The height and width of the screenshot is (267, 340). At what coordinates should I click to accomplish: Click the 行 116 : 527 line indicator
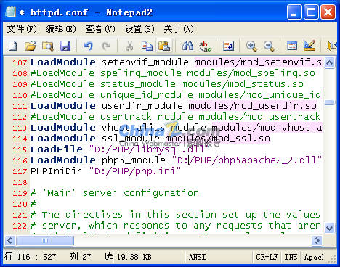(31, 257)
